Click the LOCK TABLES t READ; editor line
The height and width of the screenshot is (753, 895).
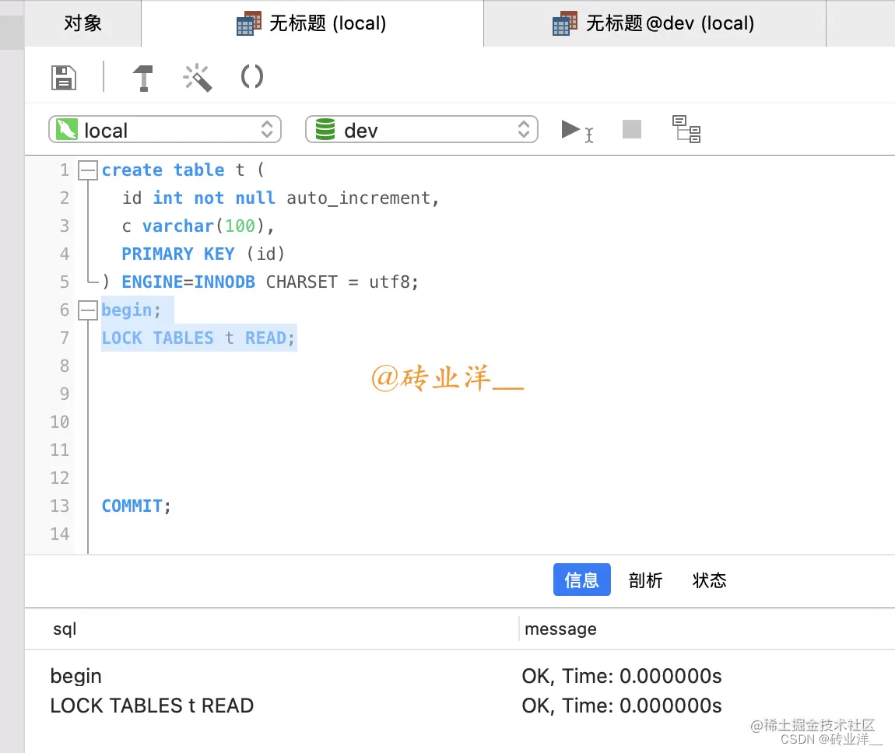198,338
